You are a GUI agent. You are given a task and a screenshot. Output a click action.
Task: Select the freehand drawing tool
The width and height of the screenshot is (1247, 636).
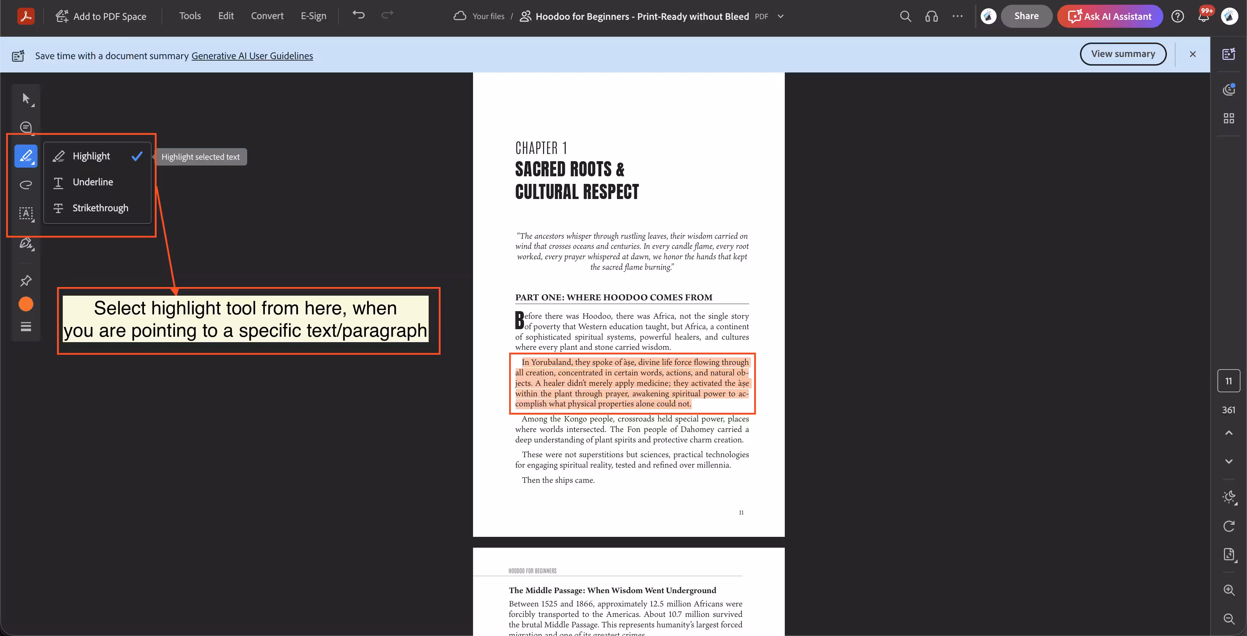(26, 185)
